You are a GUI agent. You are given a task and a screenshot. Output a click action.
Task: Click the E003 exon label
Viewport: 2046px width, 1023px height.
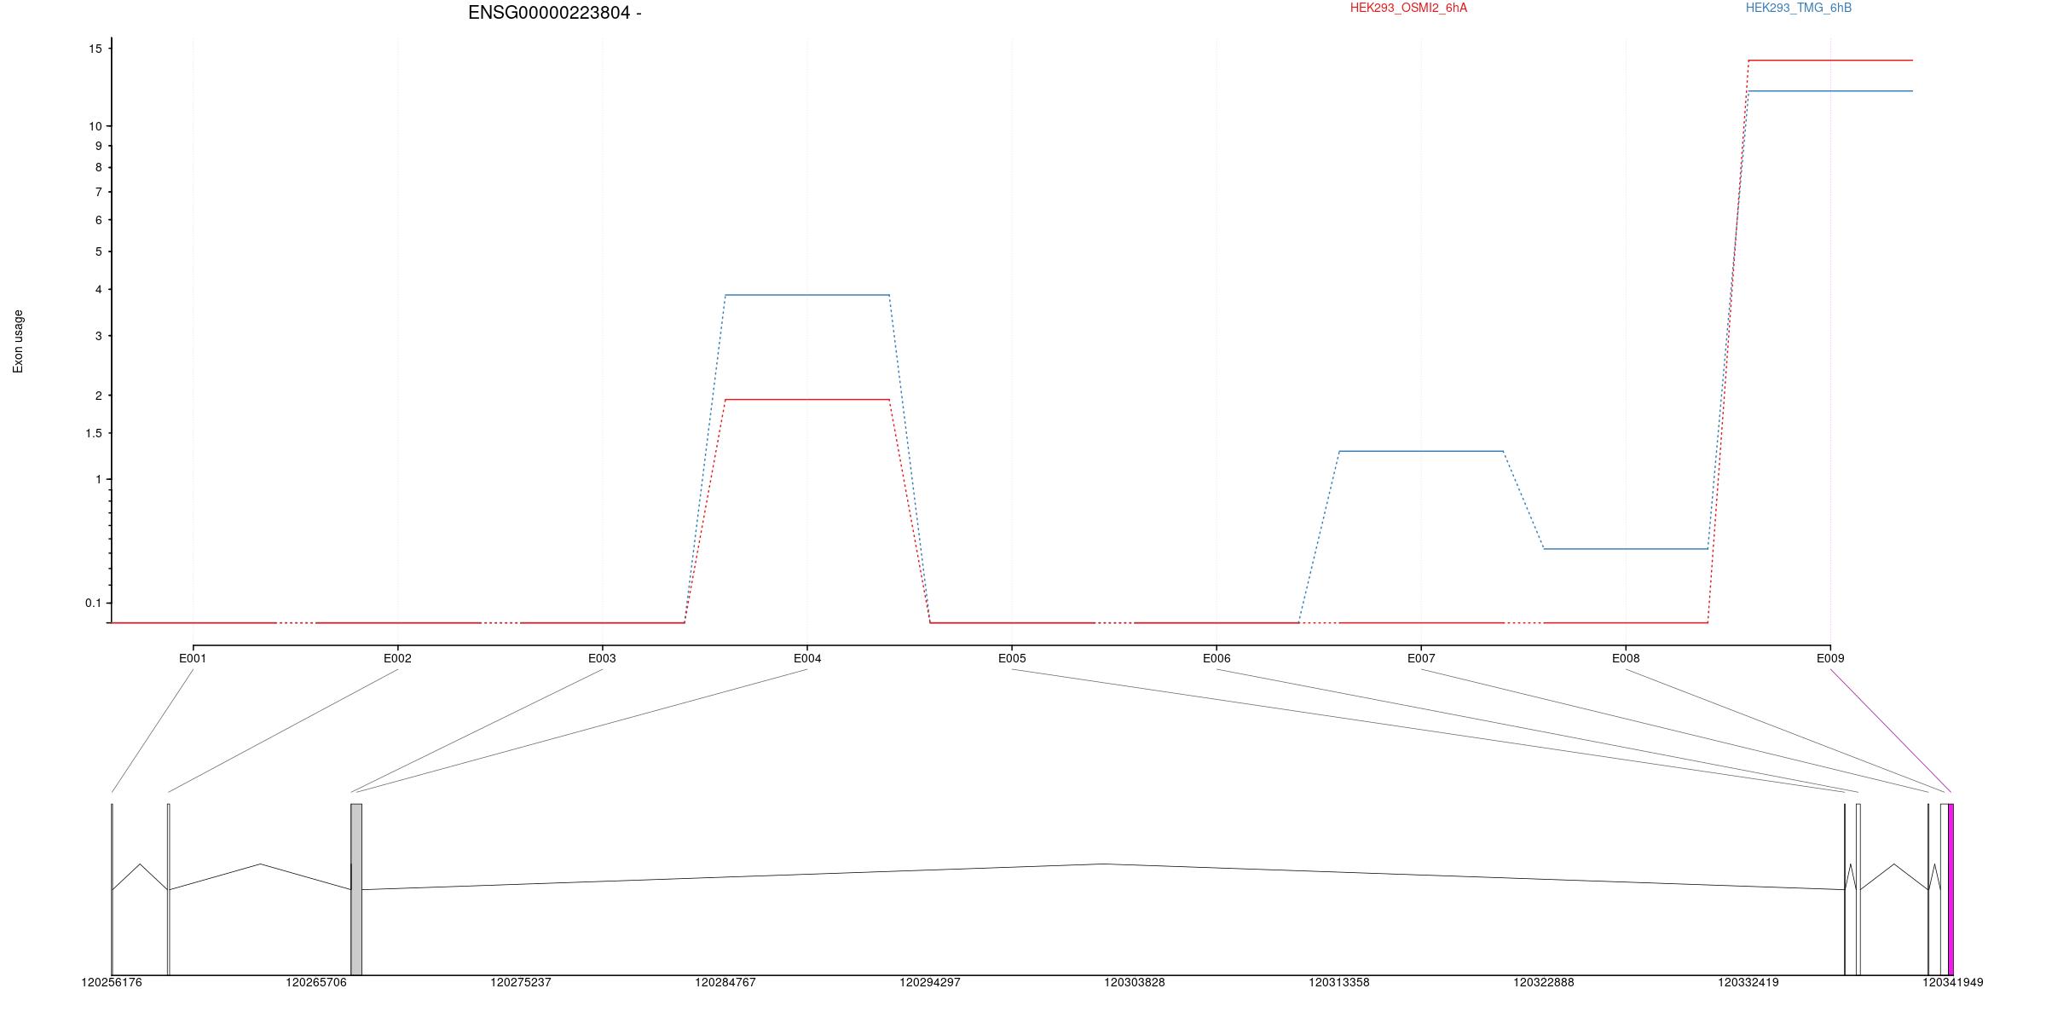tap(602, 658)
